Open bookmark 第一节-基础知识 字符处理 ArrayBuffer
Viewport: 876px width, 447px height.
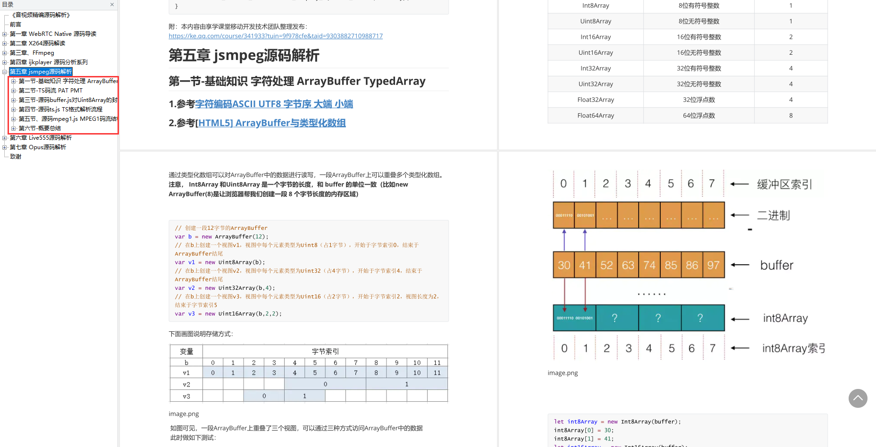tap(68, 81)
